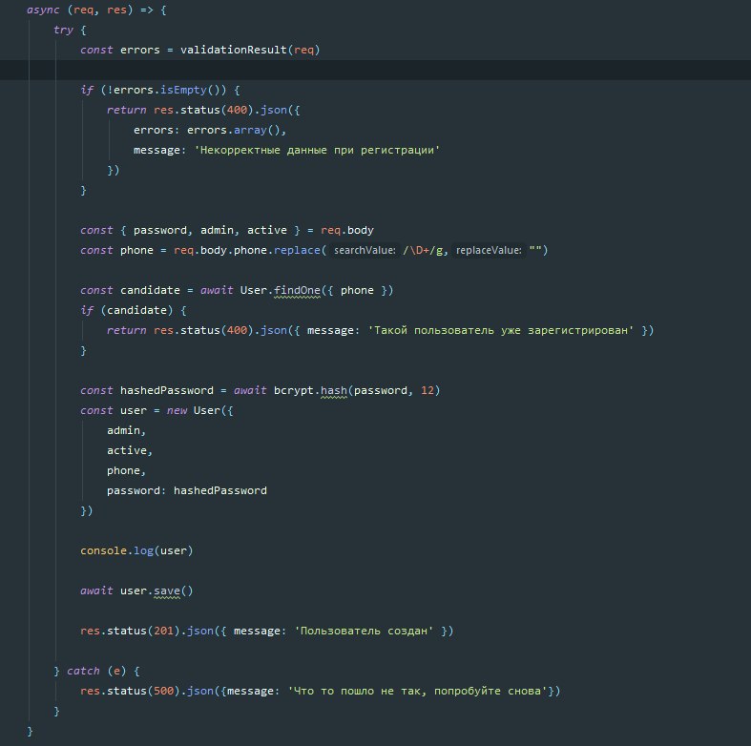This screenshot has width=751, height=746.
Task: Click 'req.body' in the destructuring line
Action: point(346,230)
